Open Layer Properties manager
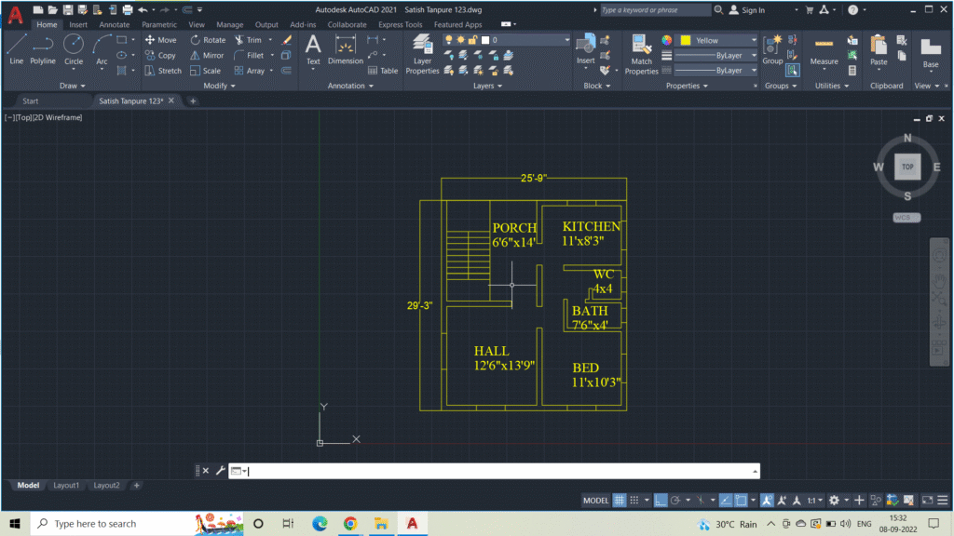The height and width of the screenshot is (536, 954). (422, 54)
